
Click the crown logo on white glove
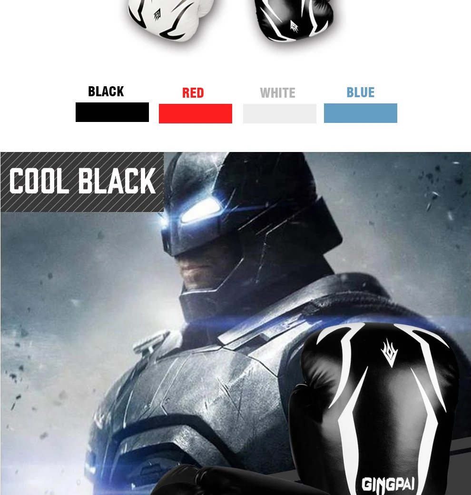tap(157, 15)
